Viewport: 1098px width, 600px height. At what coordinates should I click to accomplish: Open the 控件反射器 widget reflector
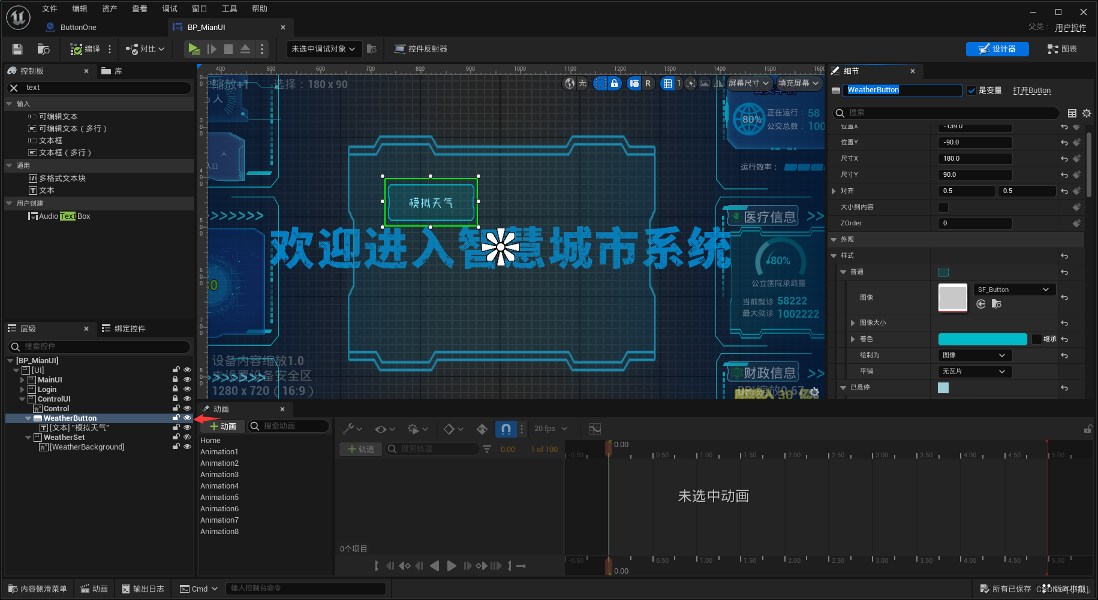pyautogui.click(x=420, y=49)
